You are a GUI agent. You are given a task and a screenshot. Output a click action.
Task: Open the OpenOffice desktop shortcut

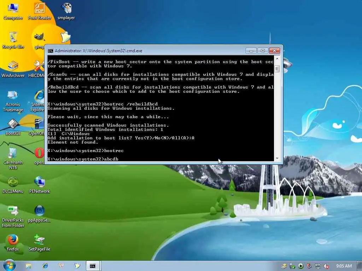point(37,127)
